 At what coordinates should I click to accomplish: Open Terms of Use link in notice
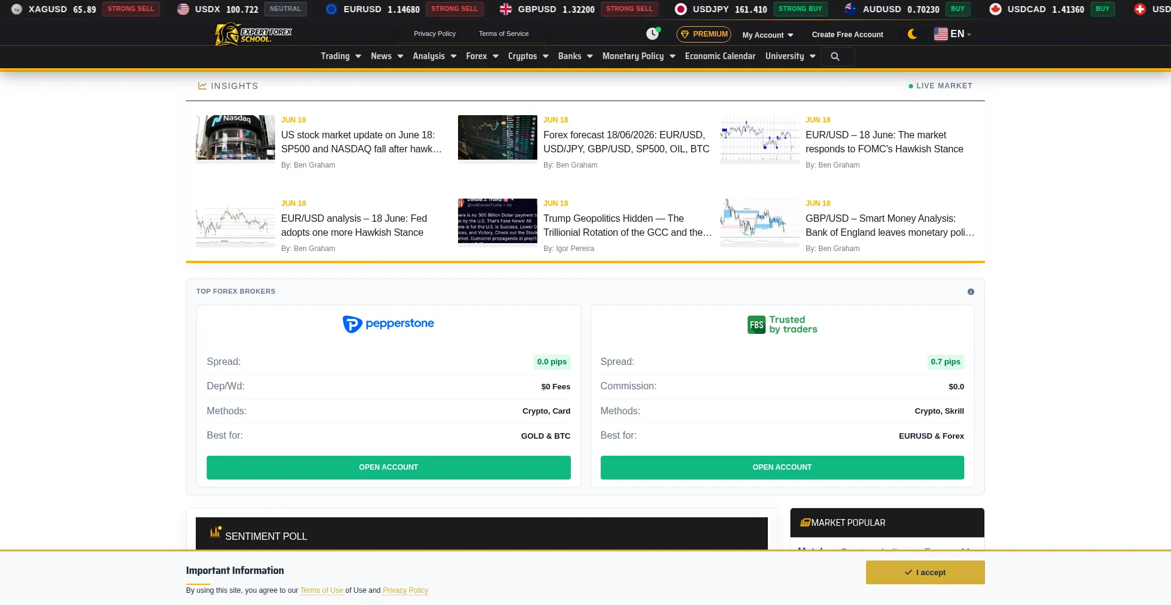point(321,590)
